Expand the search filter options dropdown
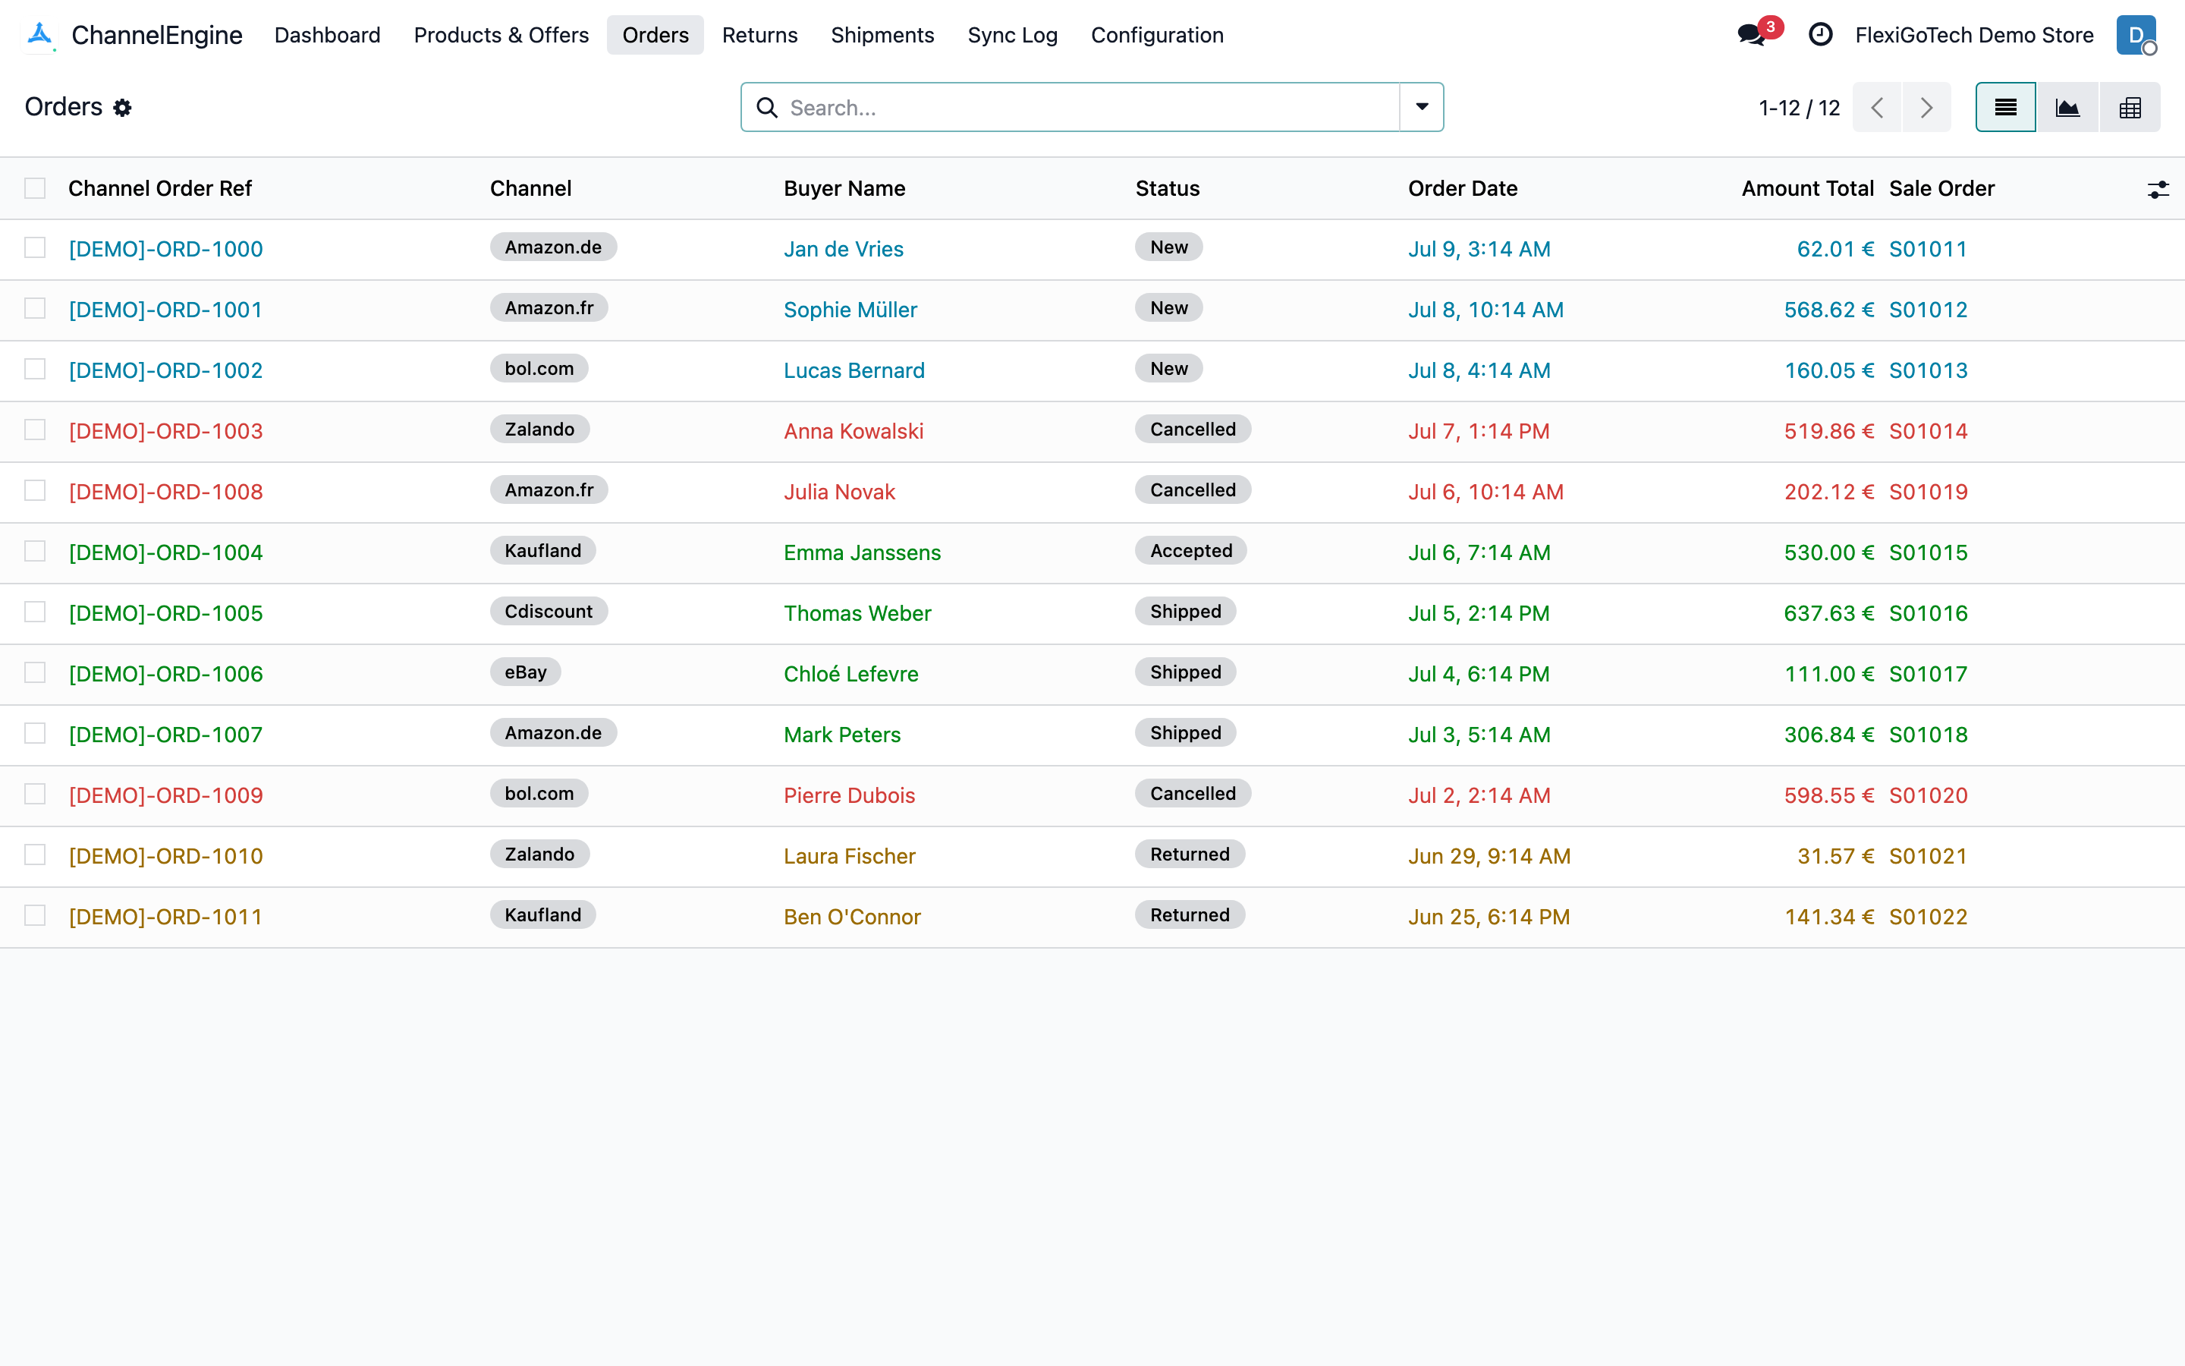 [x=1421, y=108]
